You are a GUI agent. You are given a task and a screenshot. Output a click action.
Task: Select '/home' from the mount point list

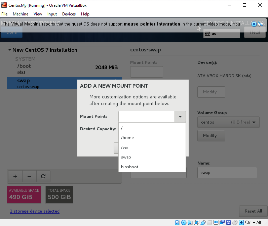pos(152,138)
